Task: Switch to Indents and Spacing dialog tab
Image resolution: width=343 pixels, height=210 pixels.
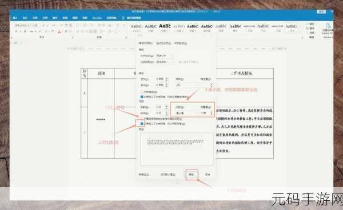Action: click(x=146, y=43)
